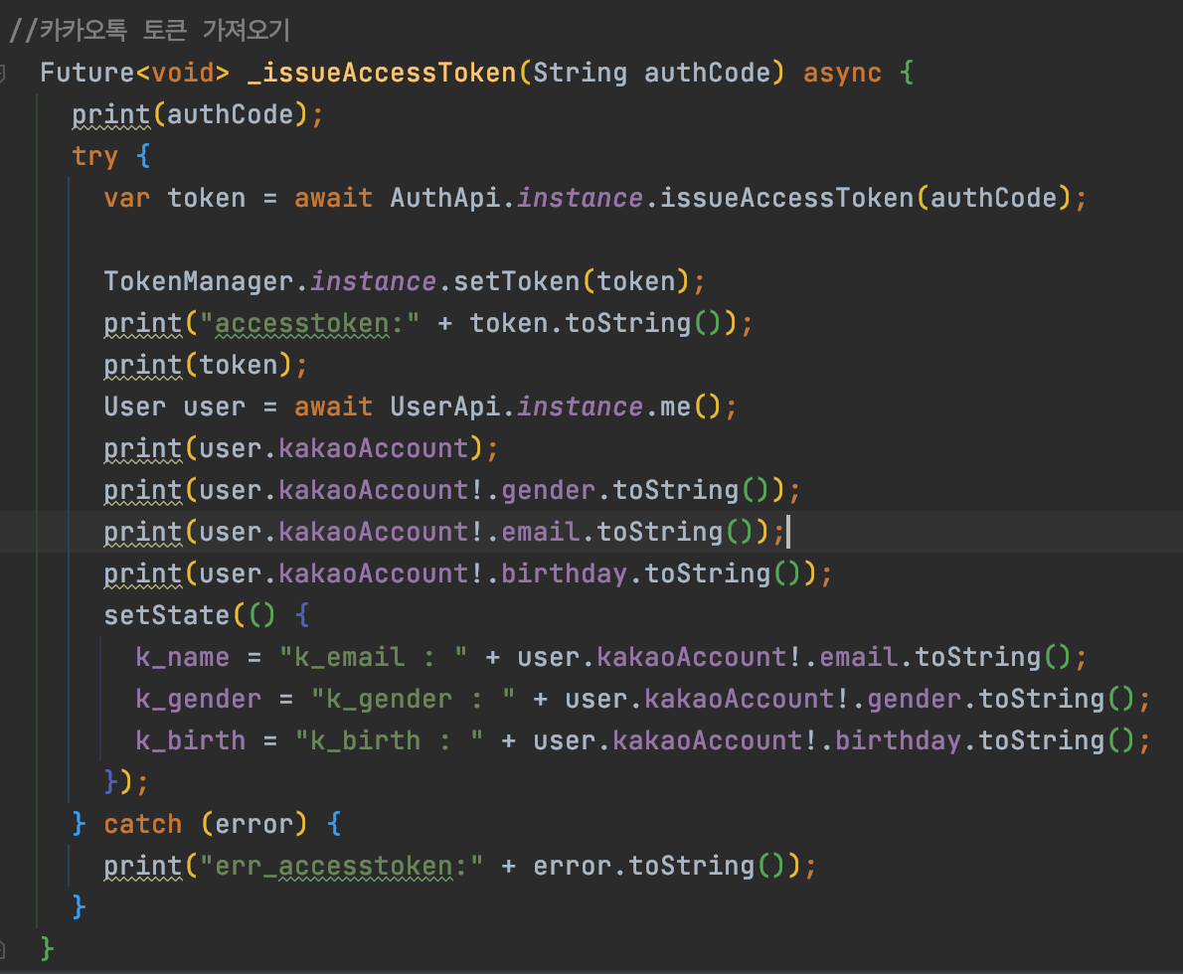Click birthday in the print statement

pos(564,573)
